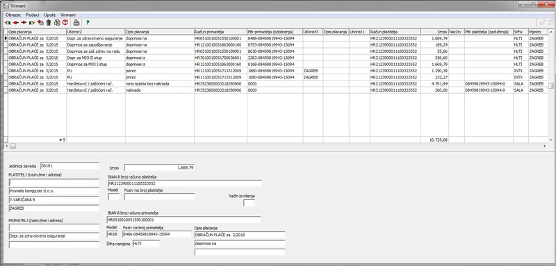This screenshot has width=556, height=266.
Task: Click account cell HR7610010051700036001
Action: (x=220, y=58)
